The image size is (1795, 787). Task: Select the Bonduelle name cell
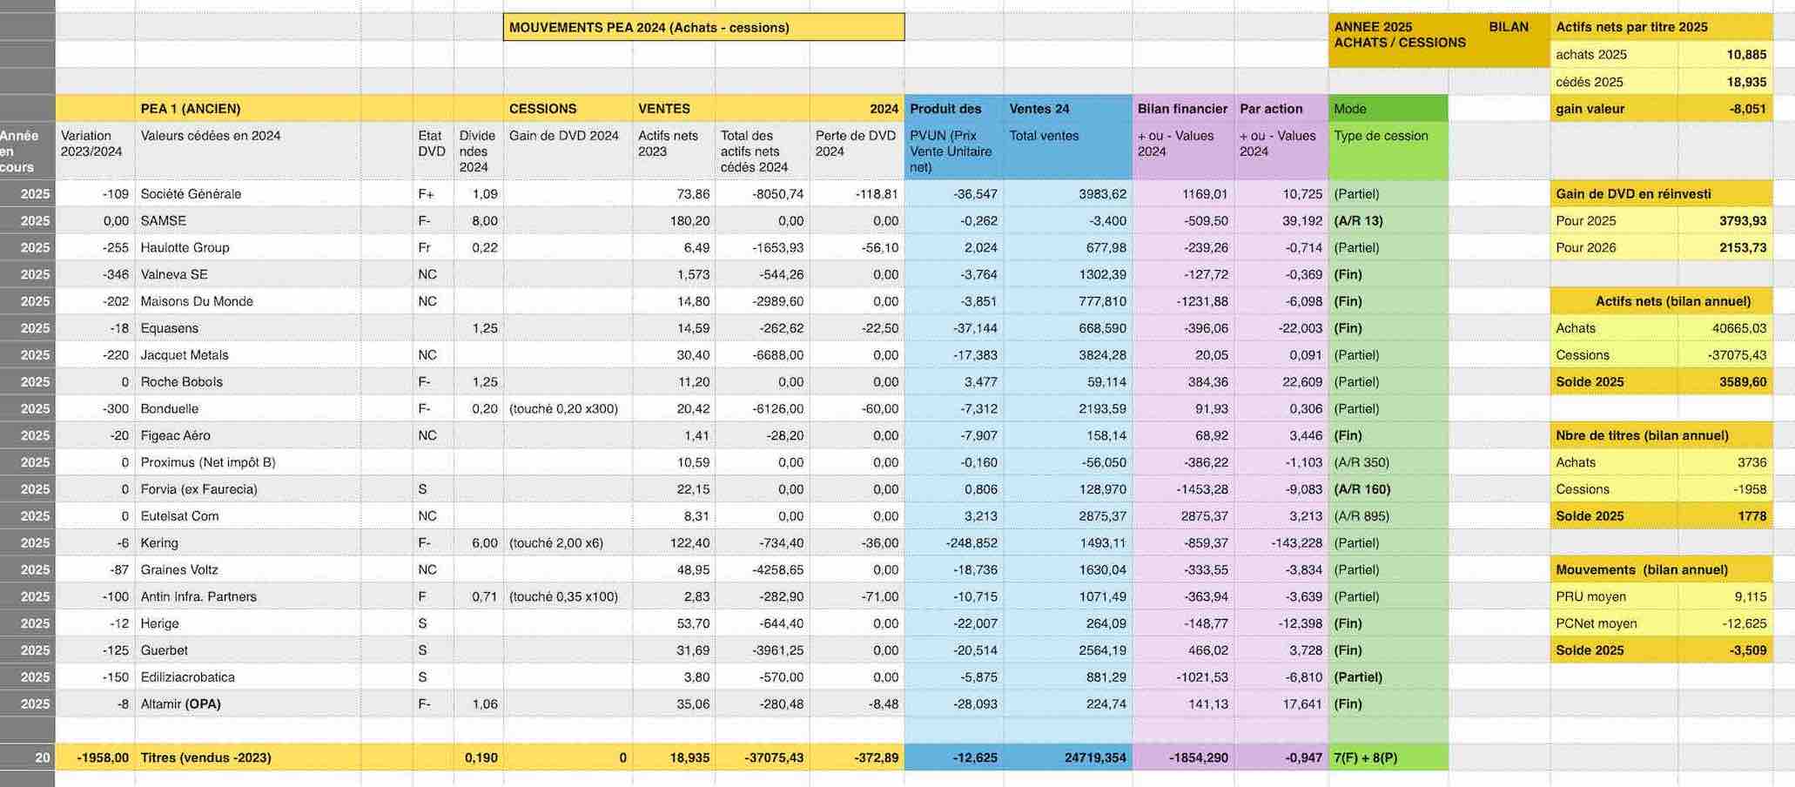point(248,409)
